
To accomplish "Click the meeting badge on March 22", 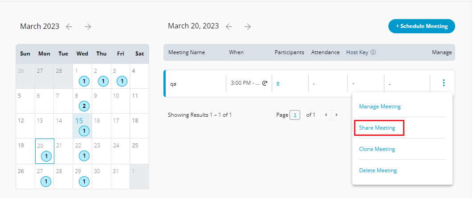I will 83,156.
